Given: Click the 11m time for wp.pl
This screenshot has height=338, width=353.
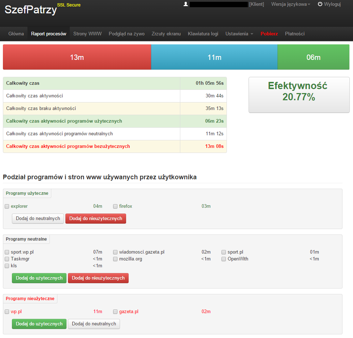Looking at the screenshot, I should (98, 312).
